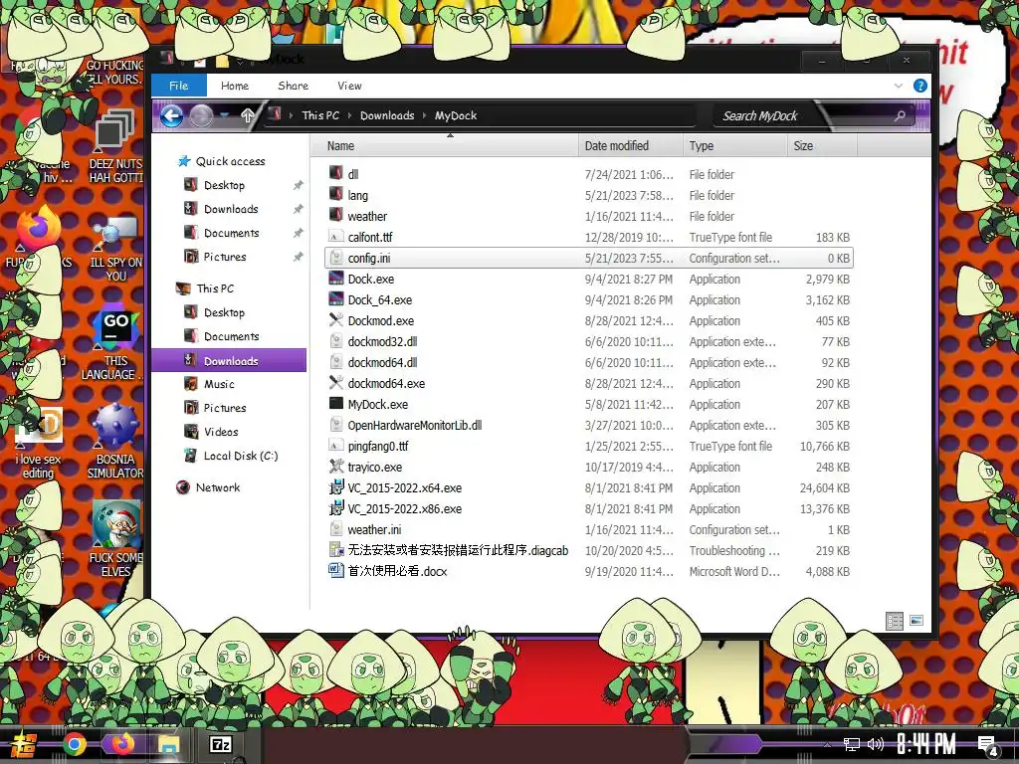Select the dockmod64.dll file icon
1019x764 pixels.
coord(336,362)
